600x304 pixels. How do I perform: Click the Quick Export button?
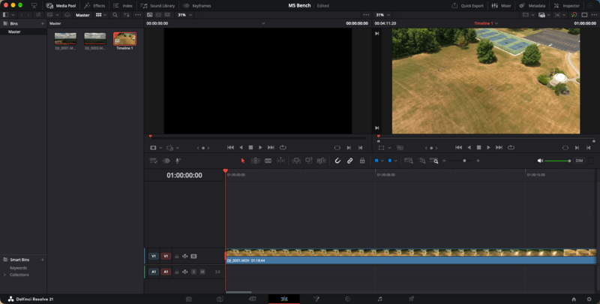[x=467, y=6]
